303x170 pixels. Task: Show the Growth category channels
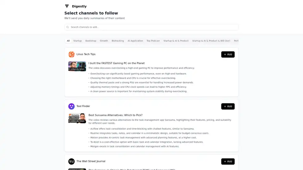pyautogui.click(x=104, y=41)
